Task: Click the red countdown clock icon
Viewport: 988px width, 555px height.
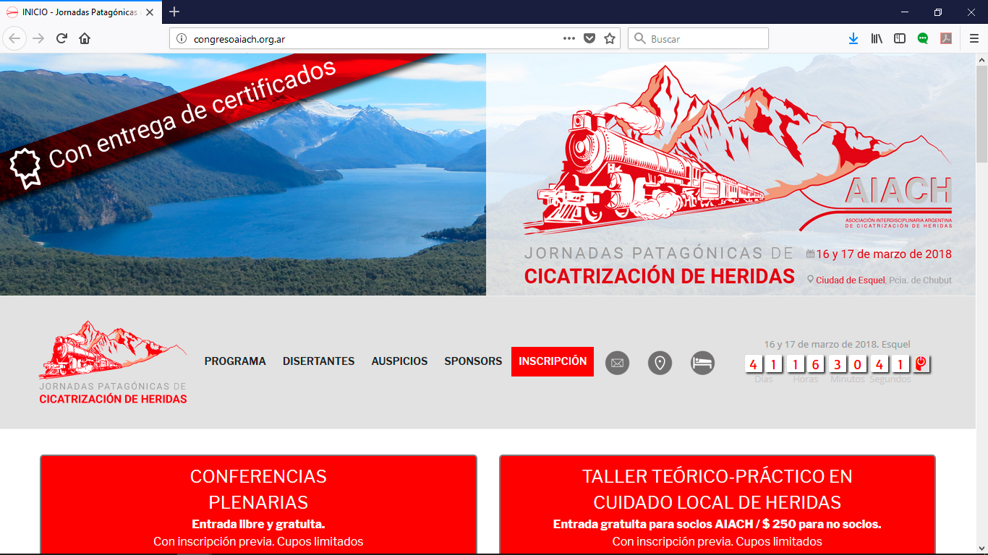Action: tap(921, 363)
